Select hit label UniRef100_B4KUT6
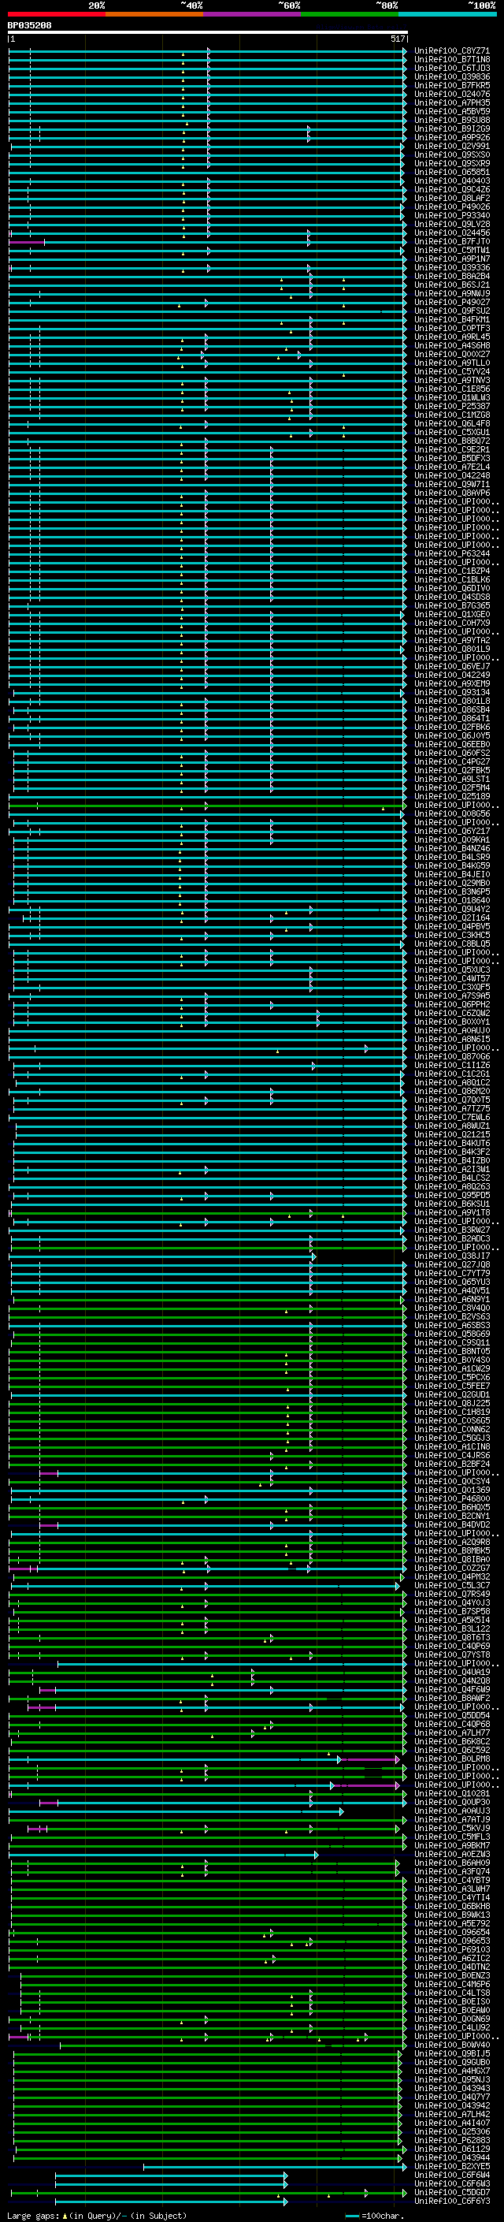504x2222 pixels. click(452, 1143)
